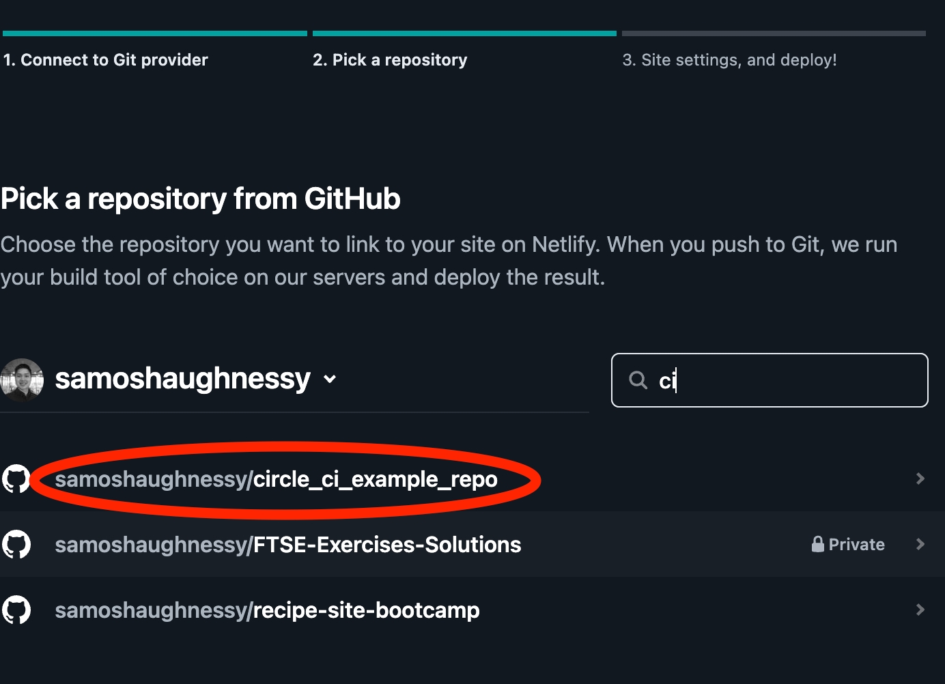Click GitHub icon beside circle_ci_example_repo
Screen dimensions: 945x684
[16, 479]
